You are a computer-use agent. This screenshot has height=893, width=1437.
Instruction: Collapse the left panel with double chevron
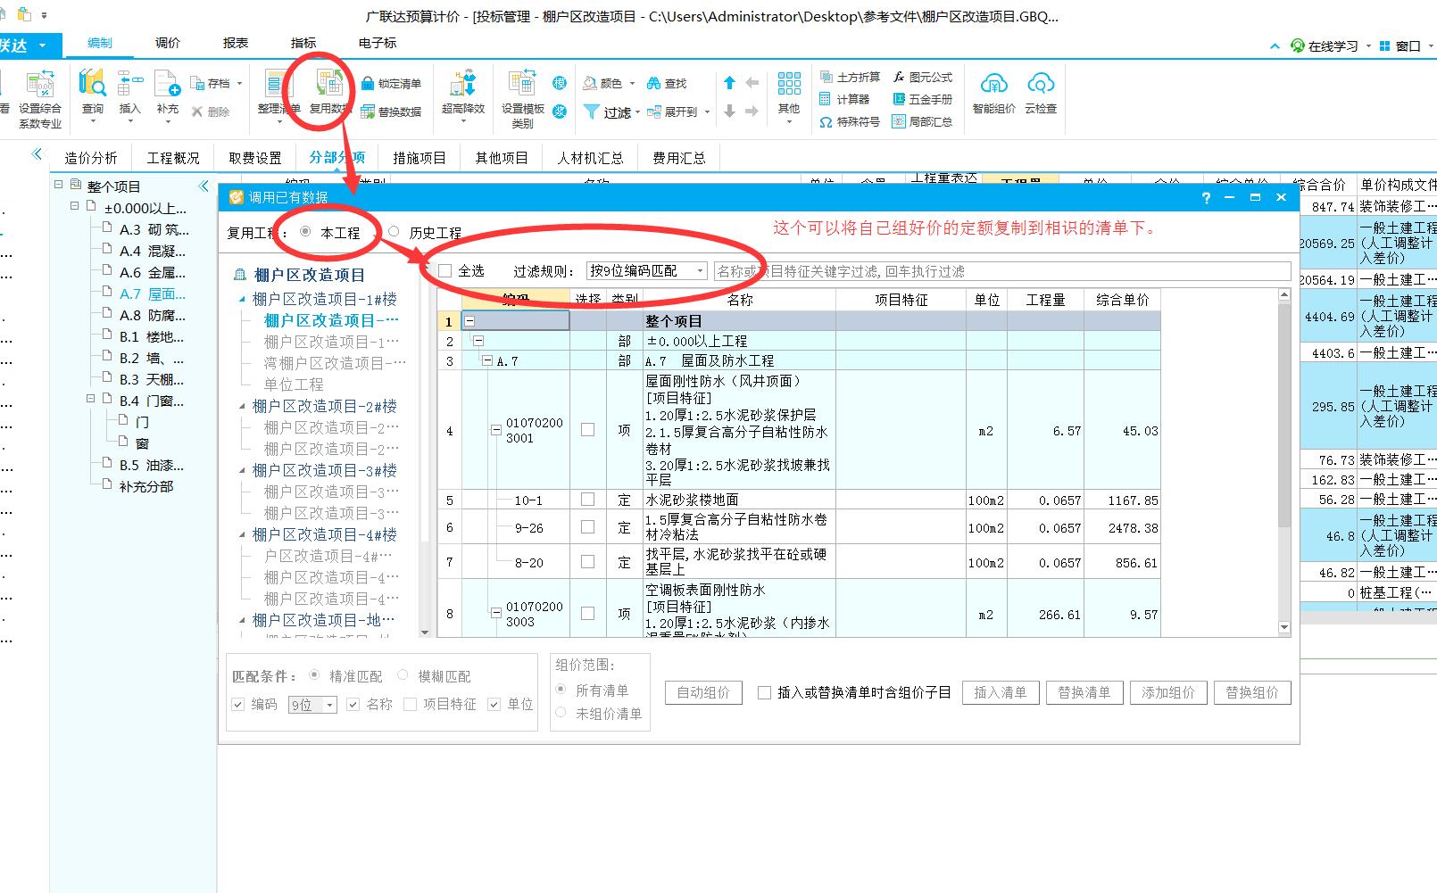(204, 186)
